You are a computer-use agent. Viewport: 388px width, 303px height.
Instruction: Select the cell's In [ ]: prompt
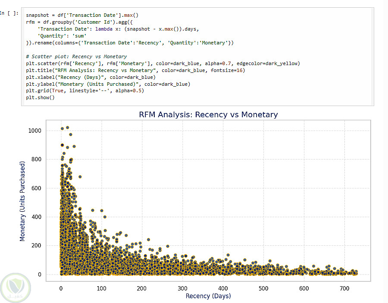coord(9,13)
